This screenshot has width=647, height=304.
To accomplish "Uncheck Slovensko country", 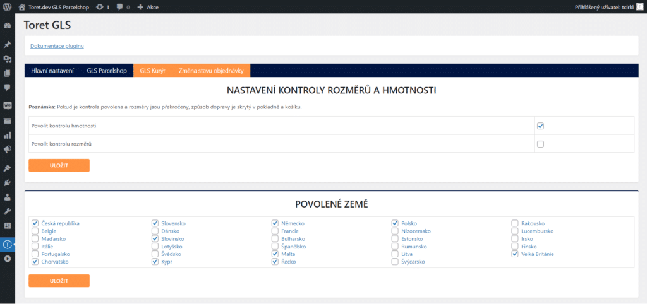I will pos(155,223).
